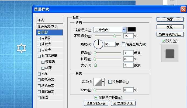Click 复位为默认值 button

point(123,103)
